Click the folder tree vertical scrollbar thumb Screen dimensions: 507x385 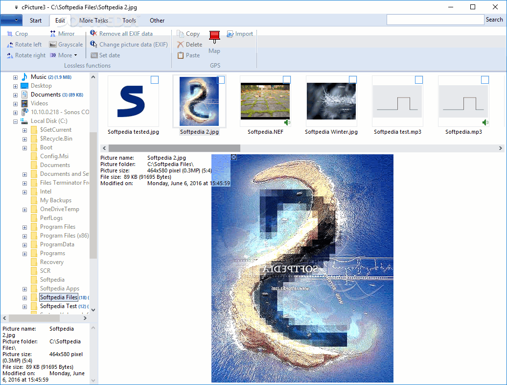click(x=93, y=195)
